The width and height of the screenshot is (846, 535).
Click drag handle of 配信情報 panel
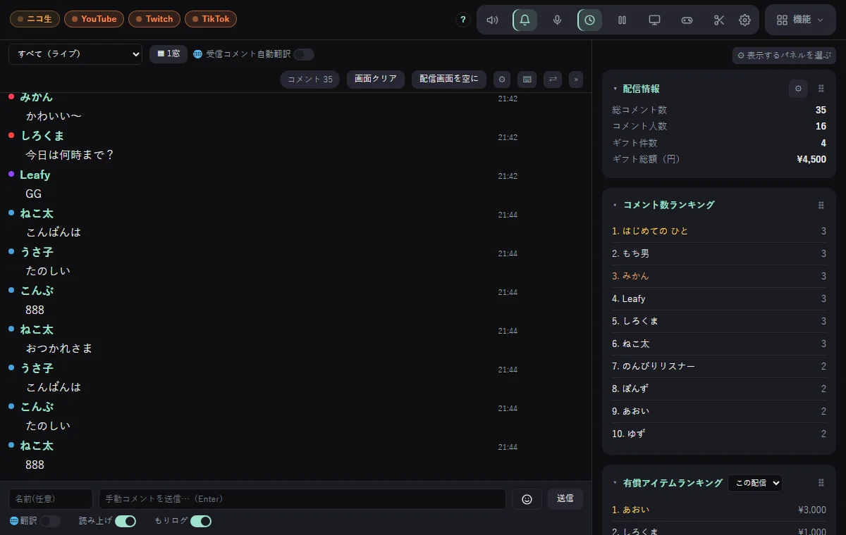[821, 89]
